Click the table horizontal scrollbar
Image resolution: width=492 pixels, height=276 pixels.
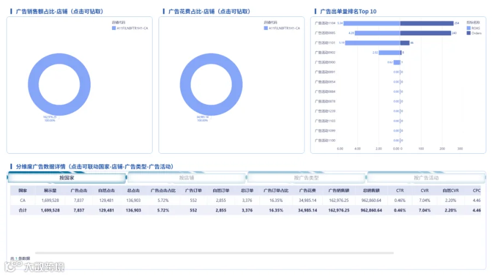point(214,253)
